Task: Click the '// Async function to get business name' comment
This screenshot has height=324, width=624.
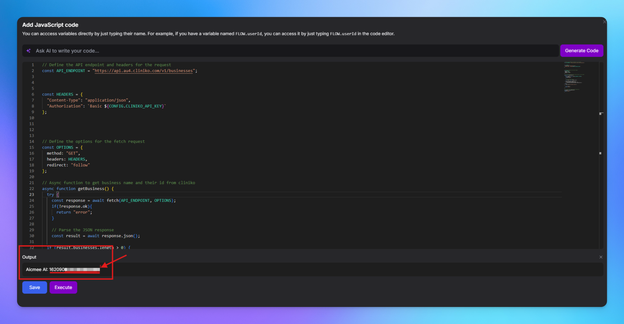Action: click(119, 183)
